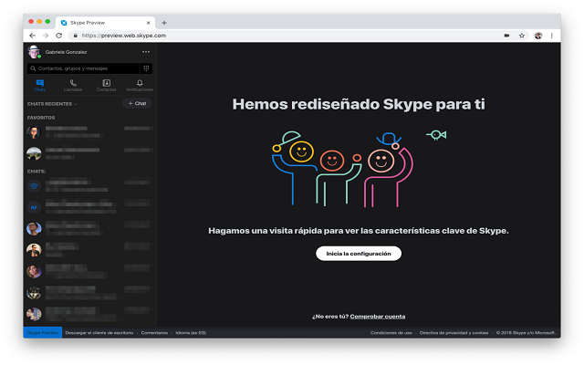Open the Chats tab icon
The height and width of the screenshot is (365, 584).
tap(39, 84)
